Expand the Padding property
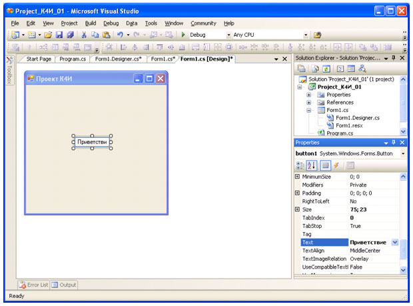This screenshot has width=413, height=306. pyautogui.click(x=297, y=193)
